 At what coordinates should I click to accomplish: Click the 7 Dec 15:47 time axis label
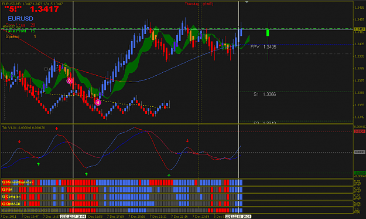click(x=30, y=217)
